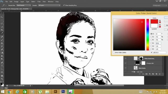The height and width of the screenshot is (94, 168).
Task: Select the Gradient tool
Action: click(x=2, y=53)
